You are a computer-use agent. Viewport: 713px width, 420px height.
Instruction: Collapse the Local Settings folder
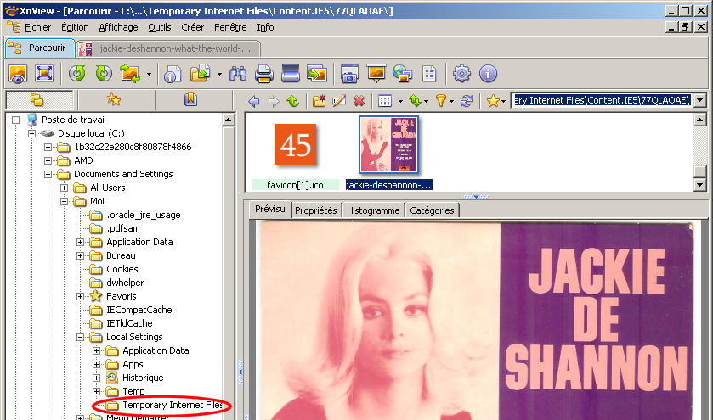click(81, 338)
